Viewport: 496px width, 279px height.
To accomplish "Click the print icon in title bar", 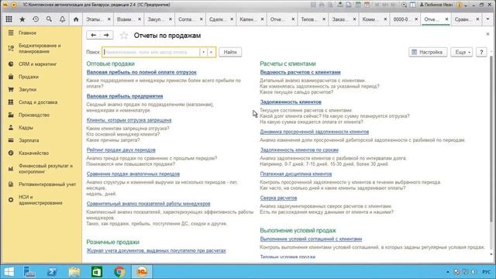I will tap(322, 5).
